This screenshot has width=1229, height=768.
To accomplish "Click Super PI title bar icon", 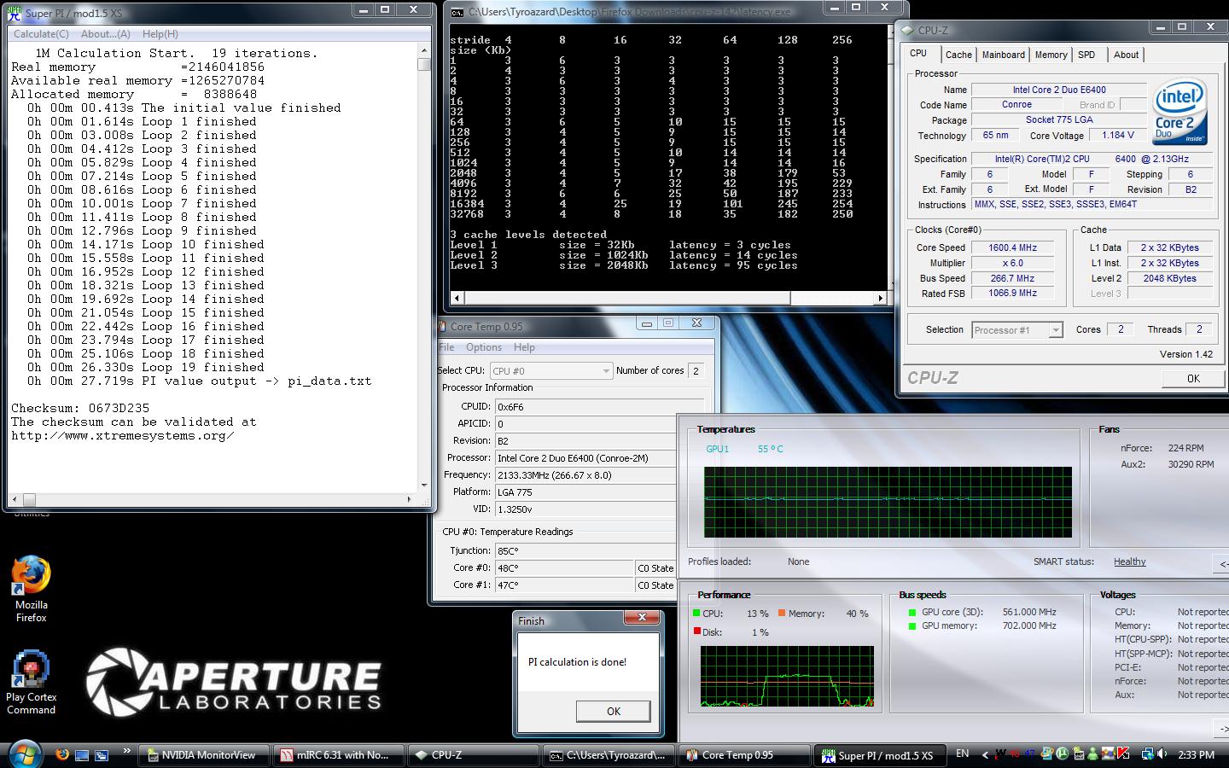I will 15,13.
